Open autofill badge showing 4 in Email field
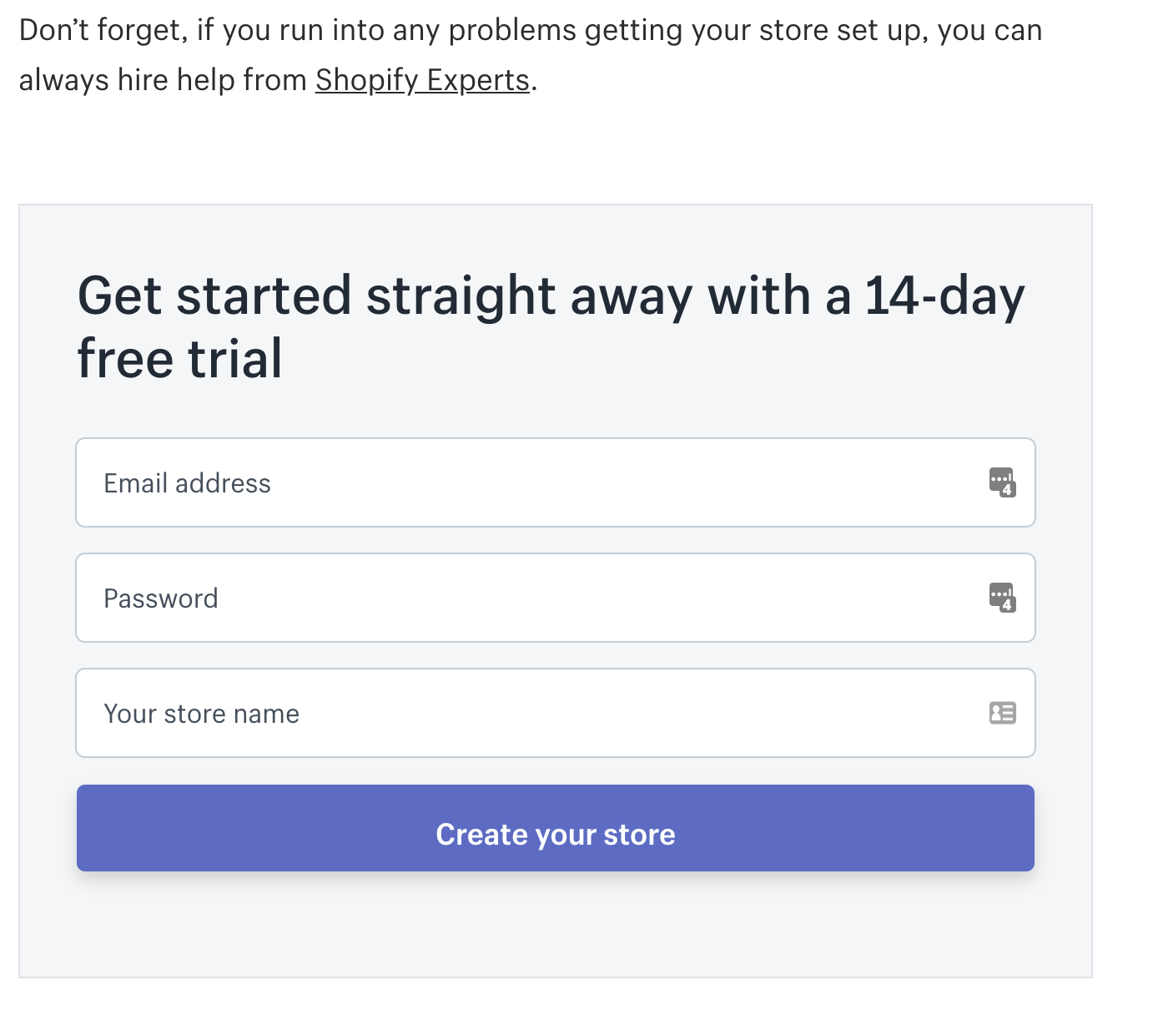Viewport: 1153px width, 1010px height. pos(1008,490)
